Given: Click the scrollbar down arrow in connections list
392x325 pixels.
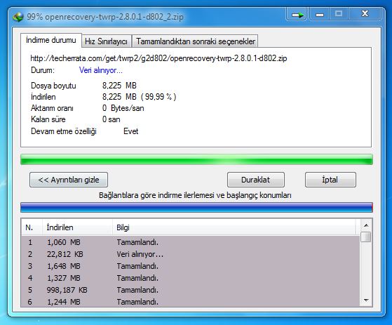Looking at the screenshot, I should 366,300.
